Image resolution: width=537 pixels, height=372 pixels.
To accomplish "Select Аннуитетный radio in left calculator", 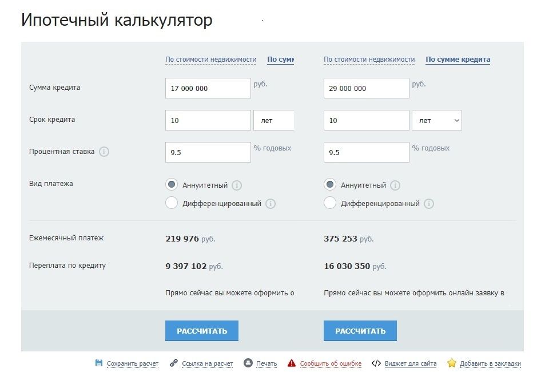I will pos(171,185).
